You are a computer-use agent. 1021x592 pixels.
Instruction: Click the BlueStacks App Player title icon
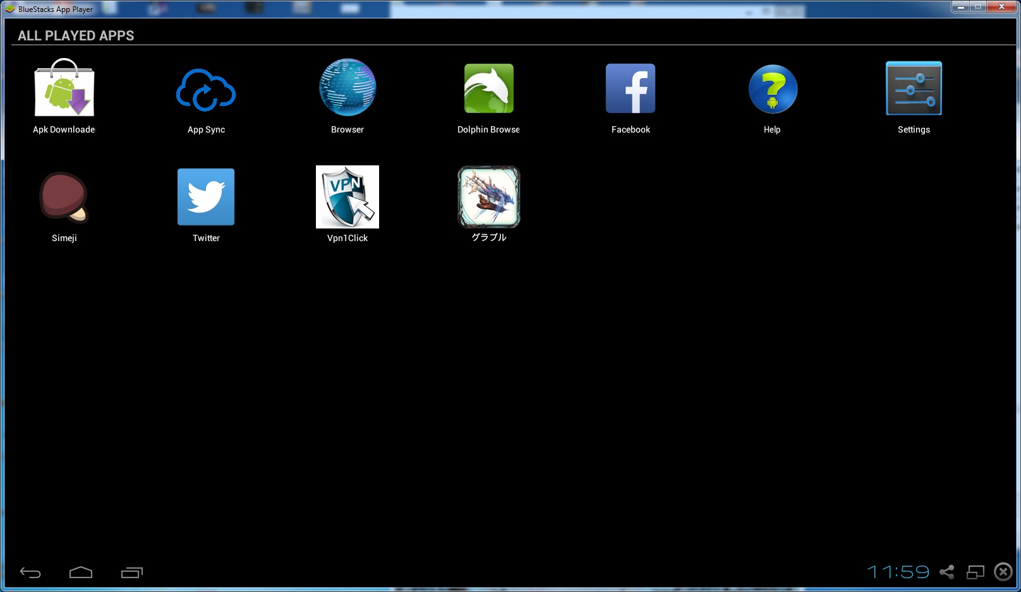(9, 9)
